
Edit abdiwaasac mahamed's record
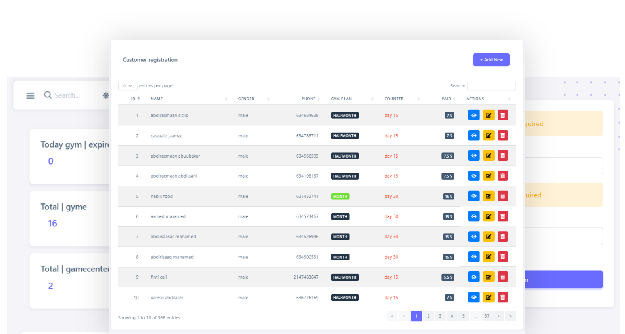489,236
